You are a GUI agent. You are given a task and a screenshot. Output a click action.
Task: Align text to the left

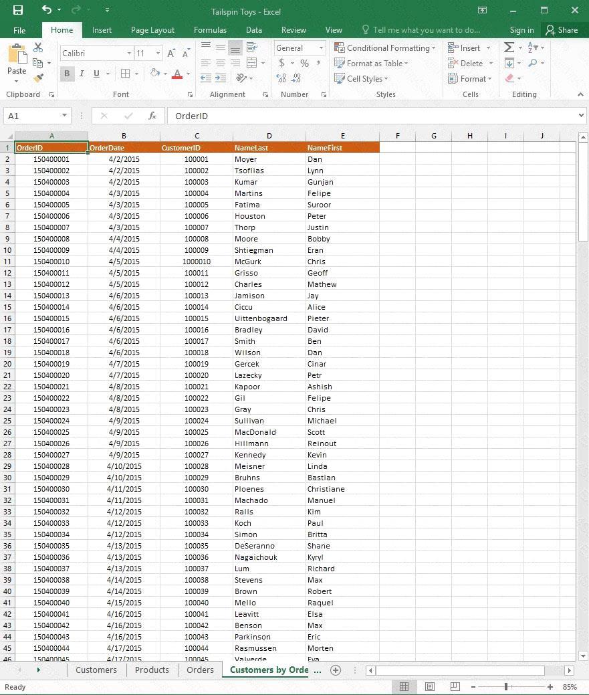click(205, 63)
